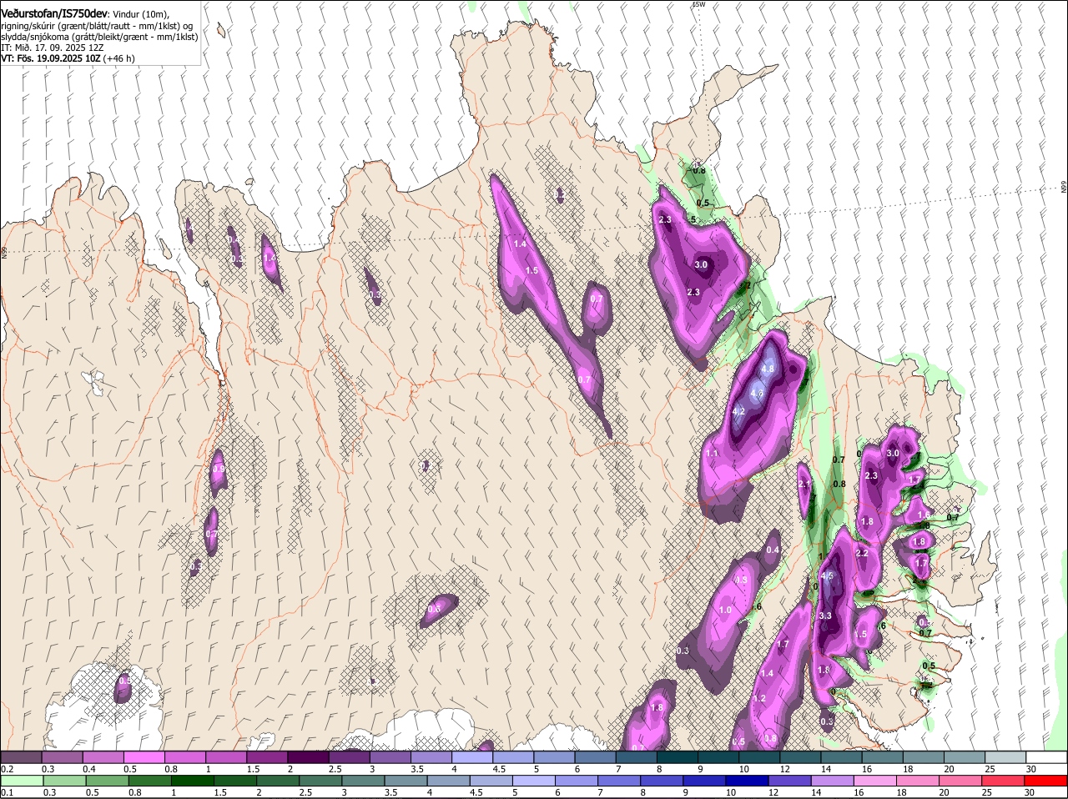Viewport: 1068px width, 799px height.
Task: Click the 0.2–0.3 swatch in upper snow legend
Action: point(21,757)
